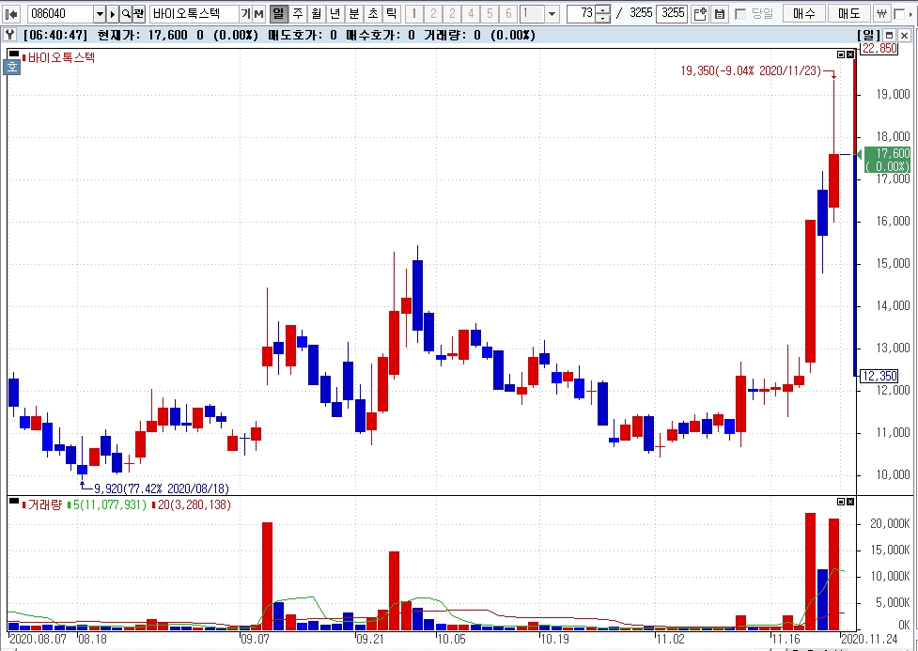This screenshot has height=651, width=918.
Task: Click the magnifier stock search icon
Action: click(x=125, y=14)
